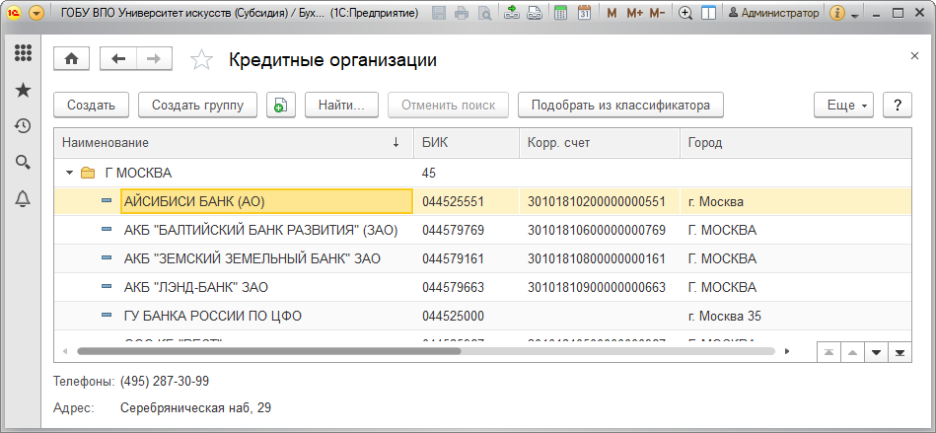Select ГУ БАНКА РОССИИ ПО ЦФО row

point(482,317)
